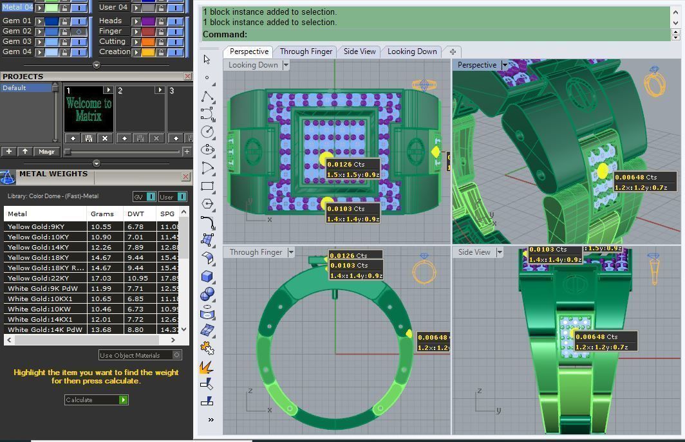The image size is (685, 442).
Task: Click the Heads purple color swatch
Action: point(149,21)
